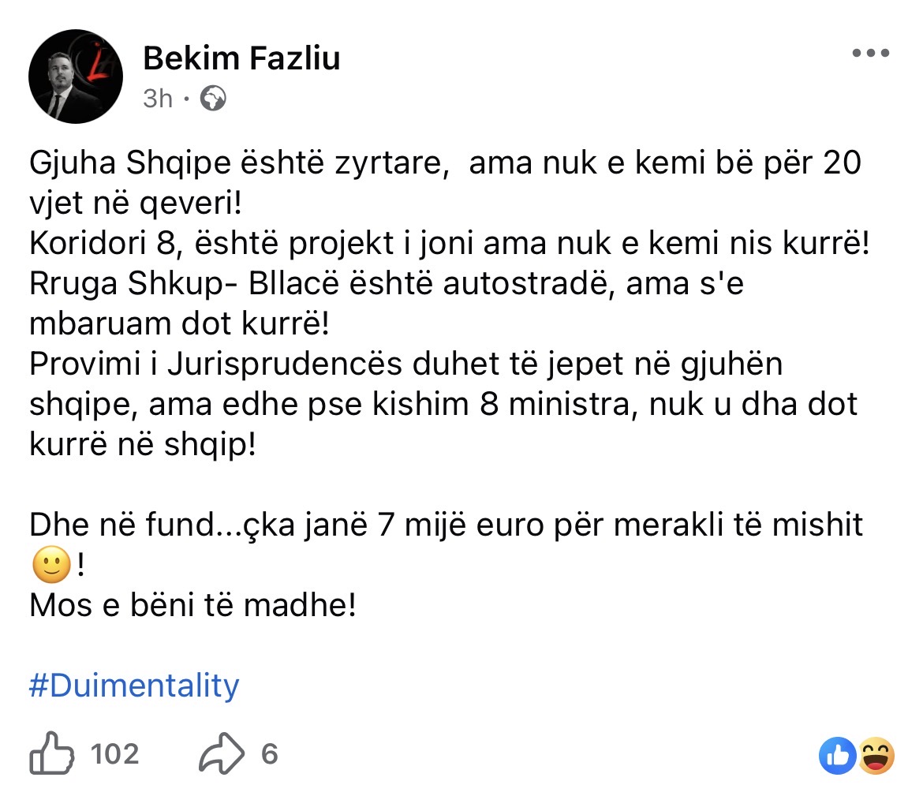The image size is (923, 796).
Task: View the 102 likes count
Action: (115, 754)
